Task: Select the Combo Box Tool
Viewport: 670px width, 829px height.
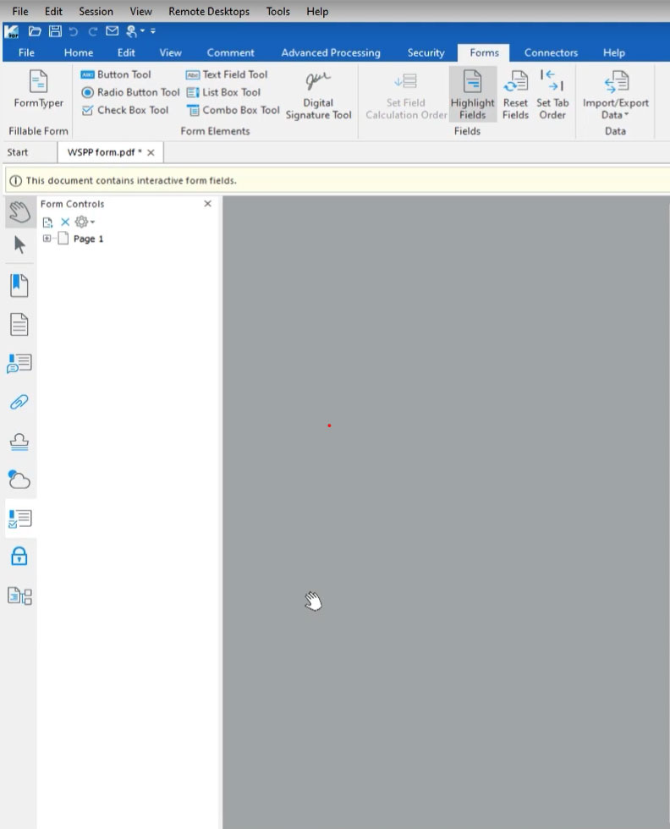Action: point(233,110)
